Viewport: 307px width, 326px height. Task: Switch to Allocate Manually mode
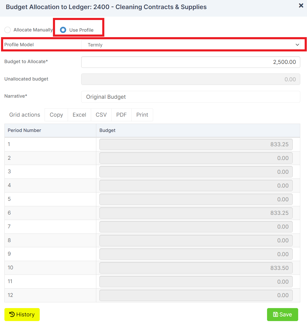pos(8,30)
